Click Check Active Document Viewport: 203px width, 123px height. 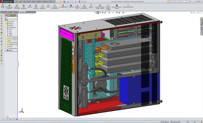click(x=91, y=6)
